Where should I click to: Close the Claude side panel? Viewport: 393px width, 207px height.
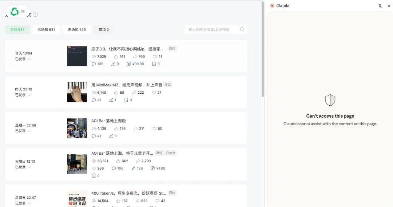389,6
